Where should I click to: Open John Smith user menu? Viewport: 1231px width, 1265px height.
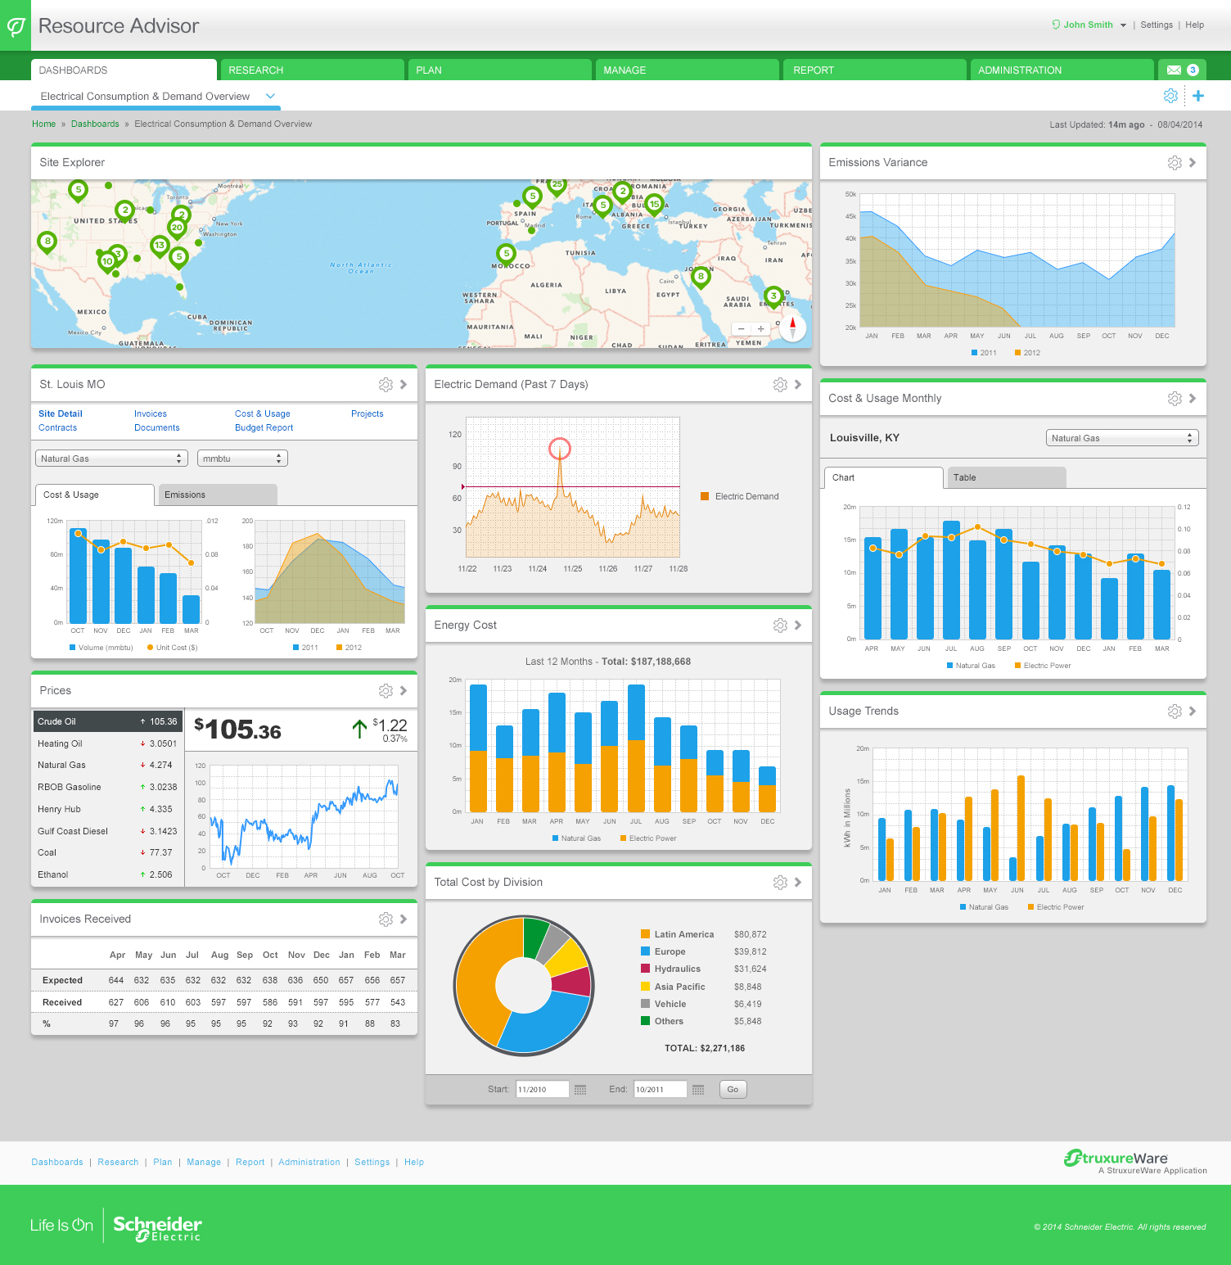point(1089,25)
